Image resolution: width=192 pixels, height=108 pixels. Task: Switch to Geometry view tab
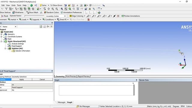tap(60, 76)
